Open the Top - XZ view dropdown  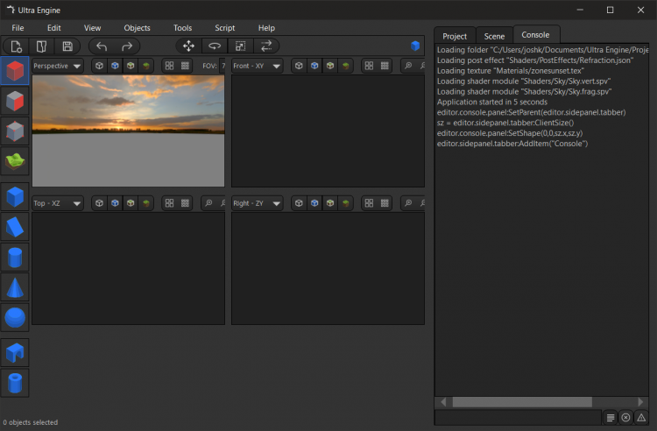pyautogui.click(x=57, y=203)
